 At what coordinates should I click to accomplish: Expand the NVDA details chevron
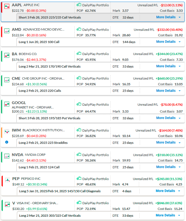pyautogui.click(x=180, y=167)
